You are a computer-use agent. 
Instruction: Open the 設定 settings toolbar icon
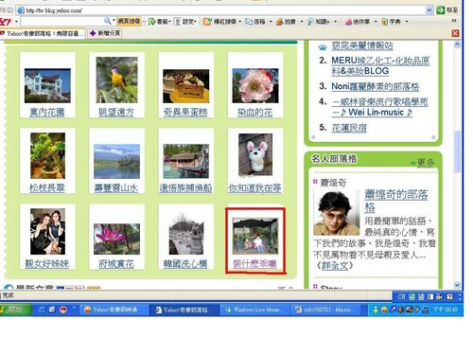(x=178, y=22)
